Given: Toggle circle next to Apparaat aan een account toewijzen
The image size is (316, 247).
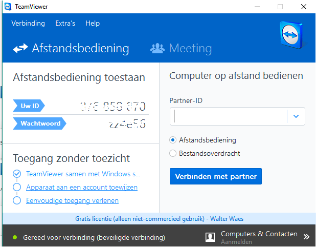Looking at the screenshot, I should pyautogui.click(x=17, y=187).
